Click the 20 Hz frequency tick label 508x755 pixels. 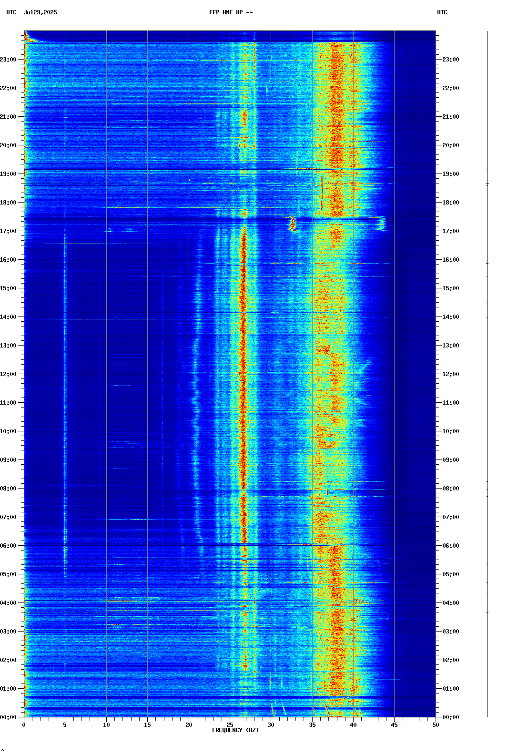pos(189,725)
